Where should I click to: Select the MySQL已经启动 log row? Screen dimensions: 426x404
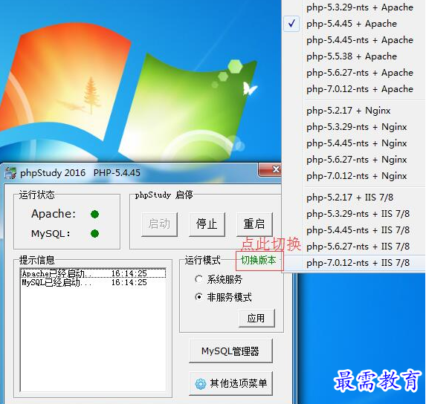[93, 282]
